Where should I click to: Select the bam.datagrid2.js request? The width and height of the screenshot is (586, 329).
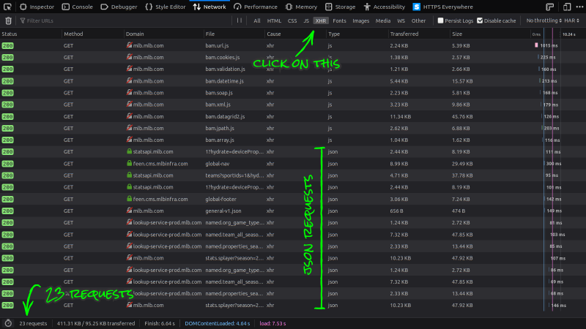click(x=293, y=116)
